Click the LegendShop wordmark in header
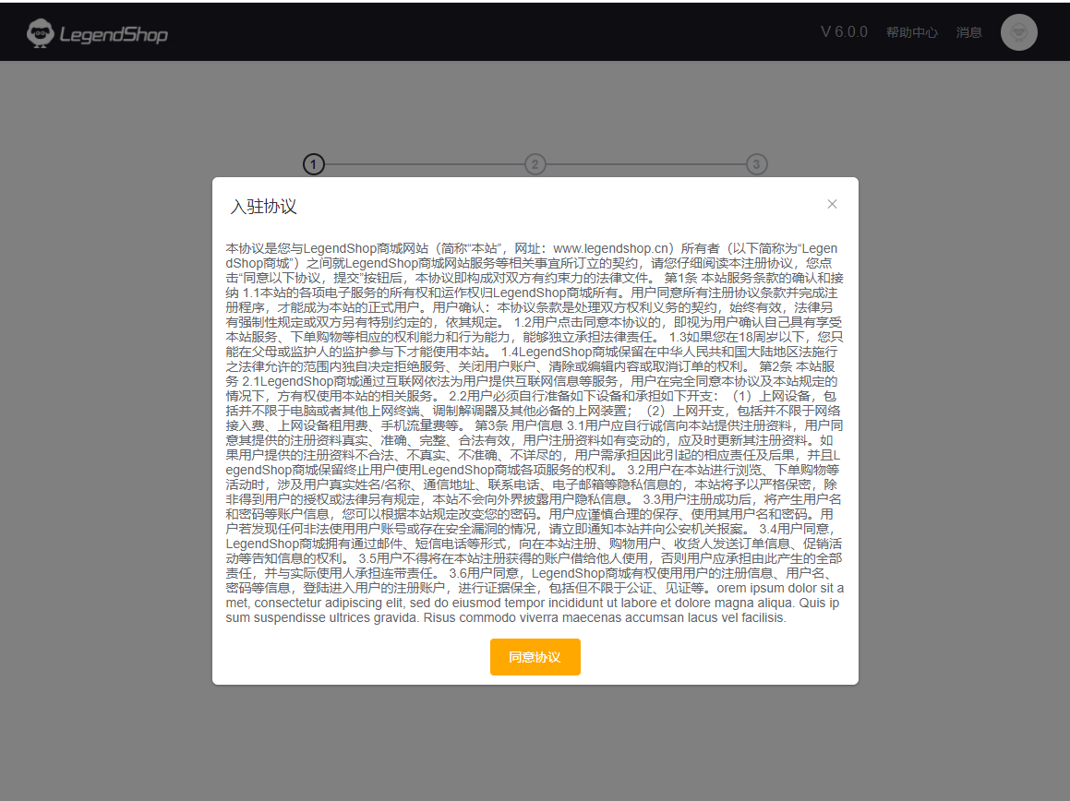1070x801 pixels. click(x=114, y=35)
